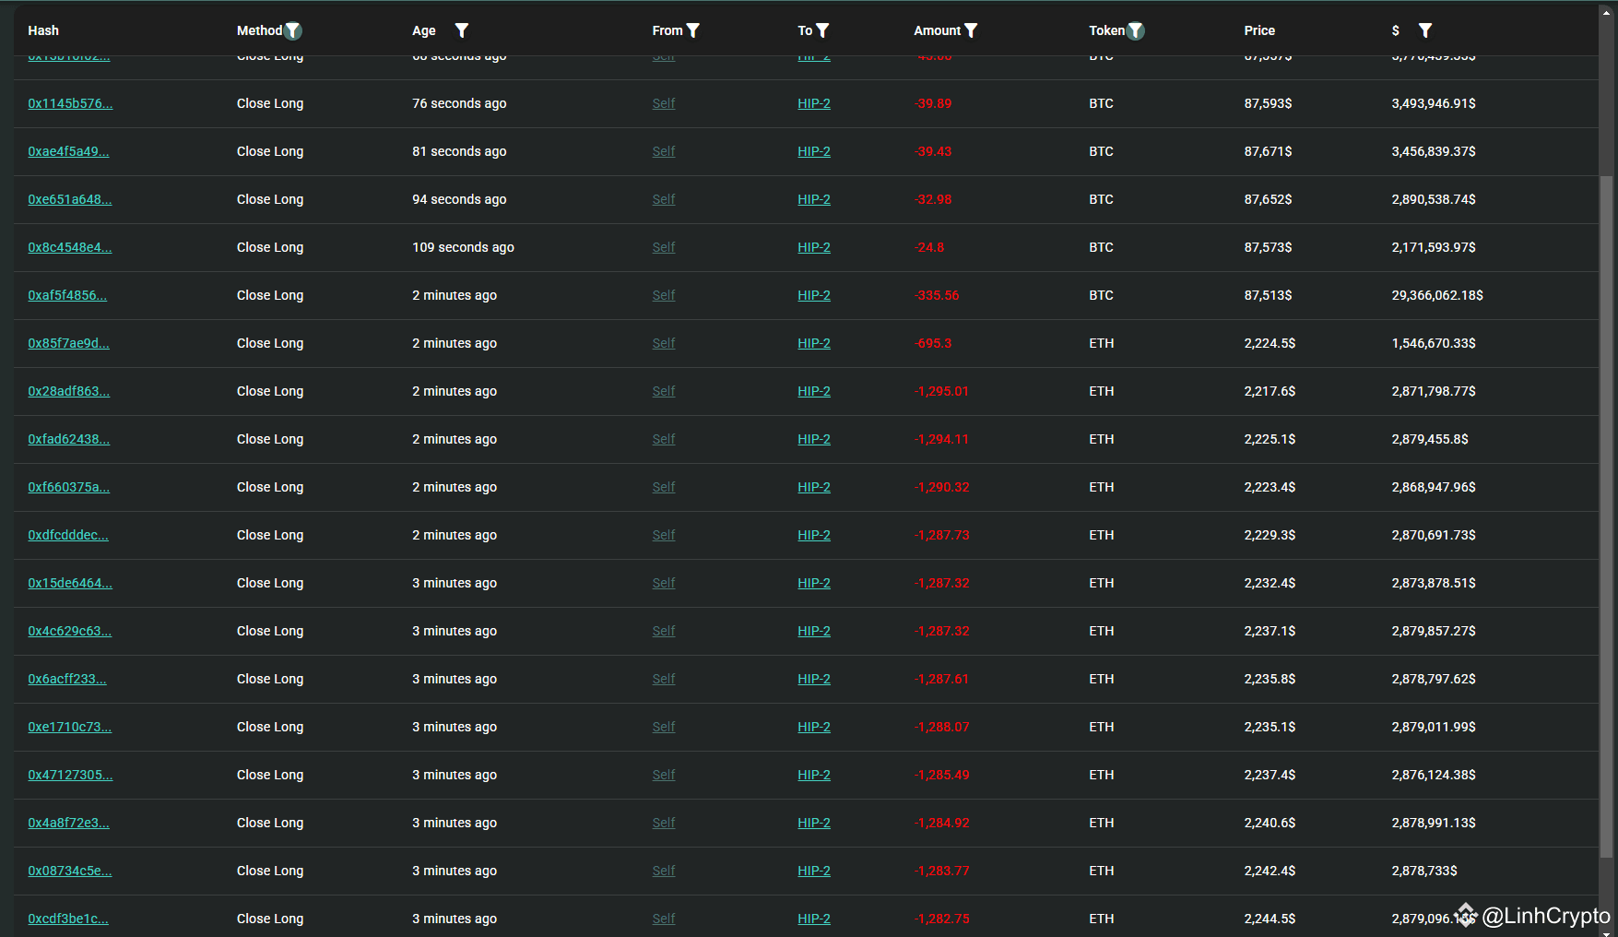
Task: Click the Hash column header
Action: pyautogui.click(x=43, y=30)
